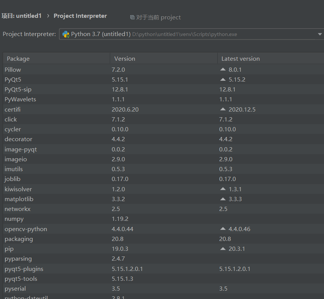Select the pyqt5-plugins package row
Screen dimensions: 324x299
click(164, 269)
